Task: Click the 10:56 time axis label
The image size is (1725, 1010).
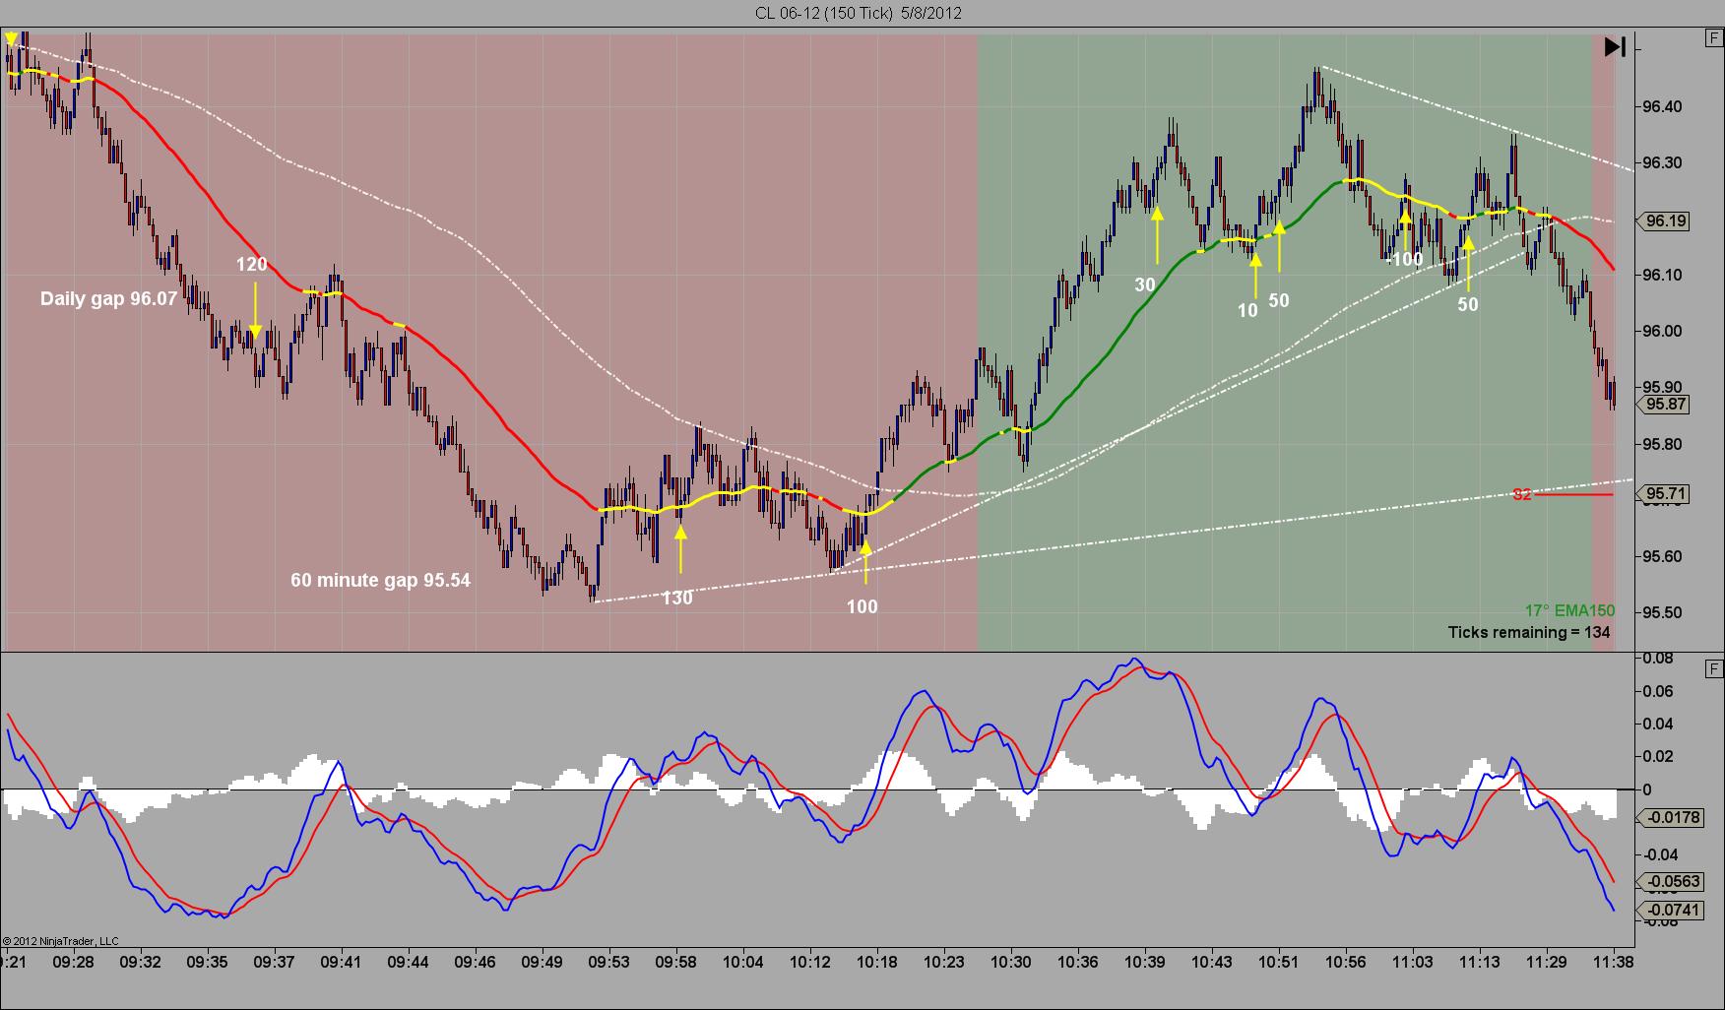Action: point(1345,962)
